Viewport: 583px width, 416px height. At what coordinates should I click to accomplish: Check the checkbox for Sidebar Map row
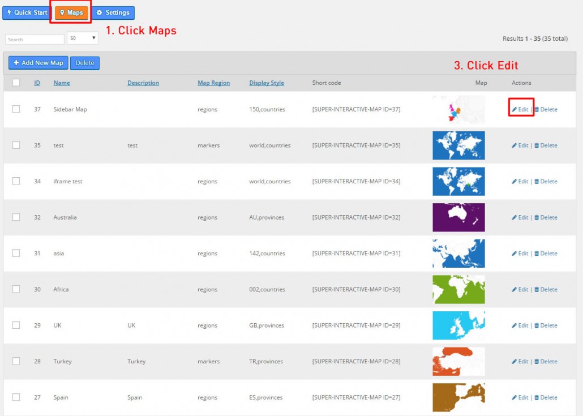[16, 109]
